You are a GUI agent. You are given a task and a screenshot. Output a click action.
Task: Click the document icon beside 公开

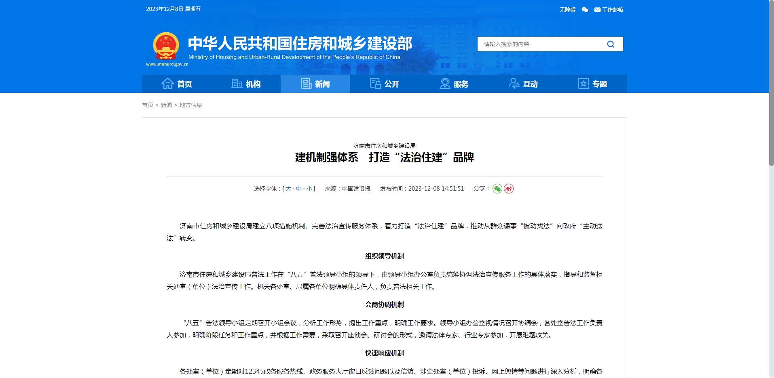click(375, 84)
